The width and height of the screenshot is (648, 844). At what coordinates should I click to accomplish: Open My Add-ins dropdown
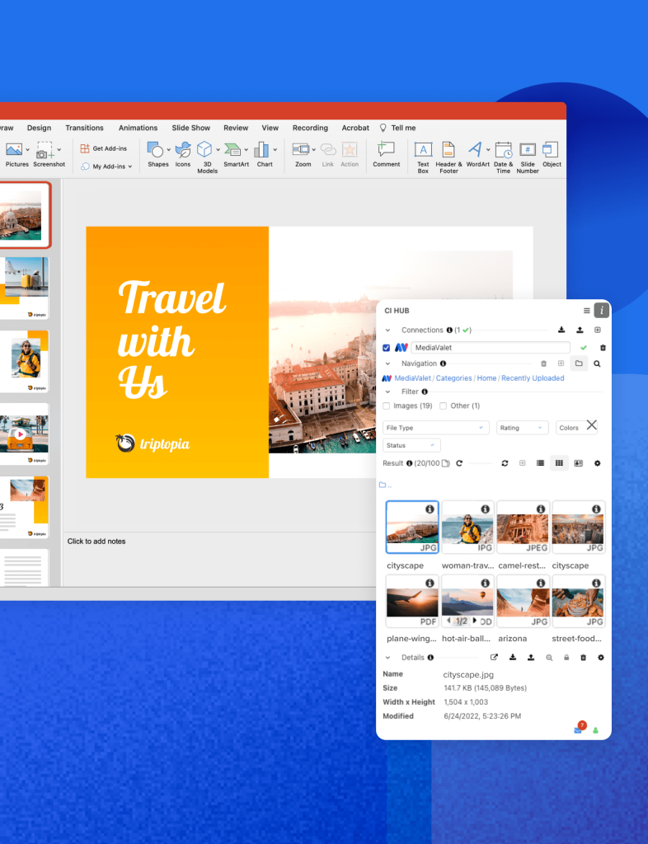(x=106, y=166)
